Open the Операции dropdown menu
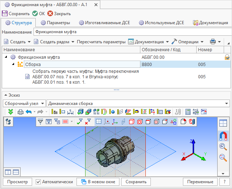 [202, 42]
